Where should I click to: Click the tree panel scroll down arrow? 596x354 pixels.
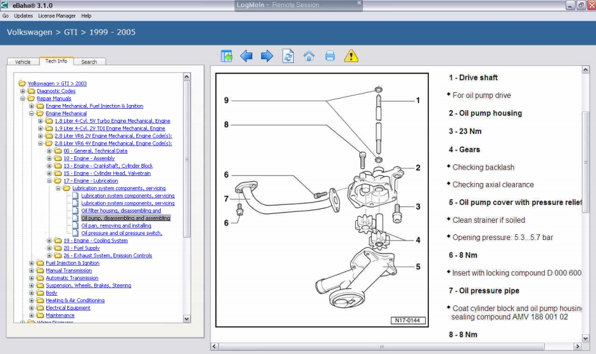coord(187,318)
